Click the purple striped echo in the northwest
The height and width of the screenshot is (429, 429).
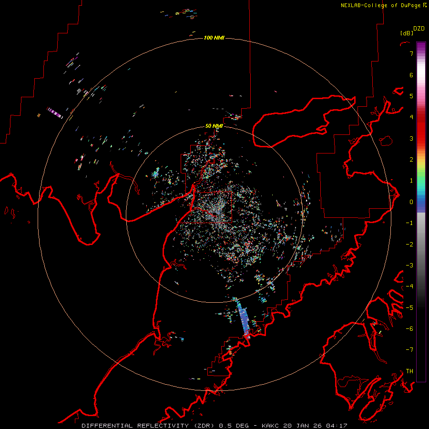click(x=55, y=113)
